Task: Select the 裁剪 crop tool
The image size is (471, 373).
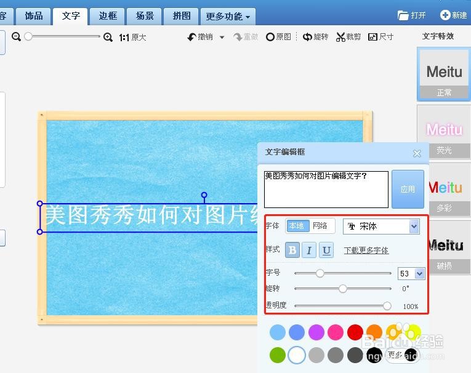Action: pos(348,37)
